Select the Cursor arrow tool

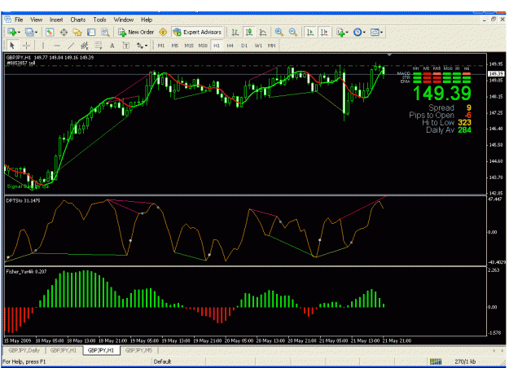(12, 46)
